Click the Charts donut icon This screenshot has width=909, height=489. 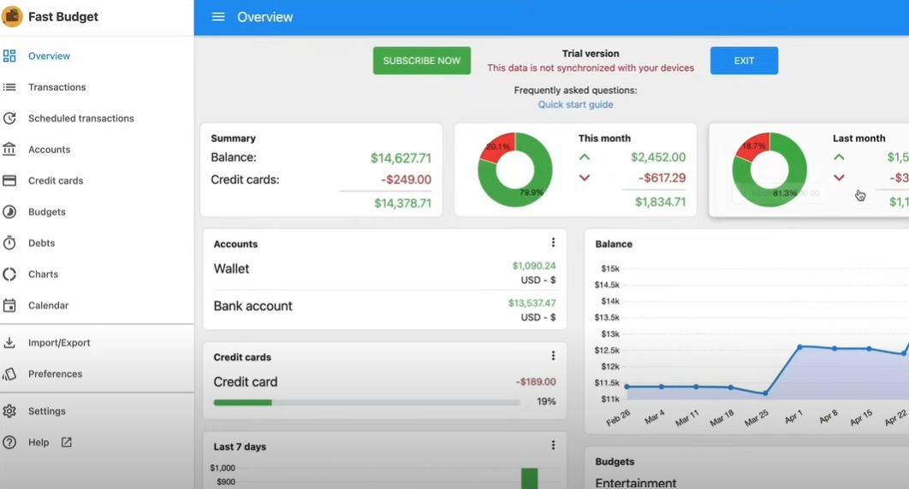click(x=9, y=274)
